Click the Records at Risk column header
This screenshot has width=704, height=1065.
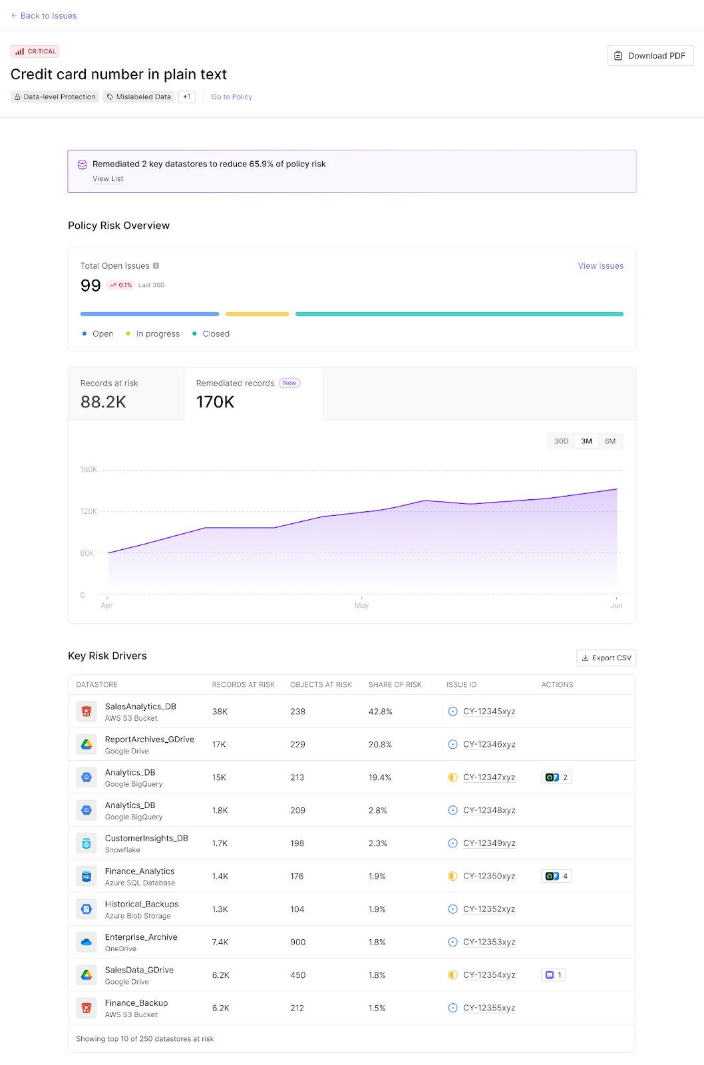coord(243,685)
